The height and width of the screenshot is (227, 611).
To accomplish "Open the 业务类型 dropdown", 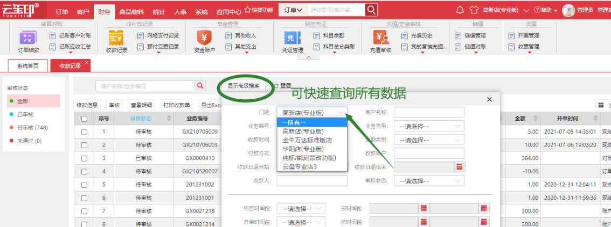I will tap(429, 126).
